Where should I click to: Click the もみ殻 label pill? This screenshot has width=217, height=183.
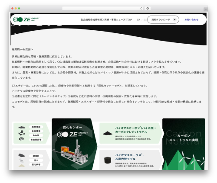[36, 135]
